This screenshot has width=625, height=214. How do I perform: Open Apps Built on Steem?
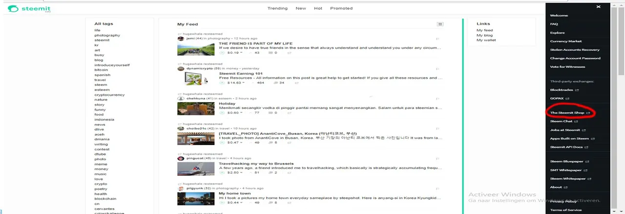(572, 139)
